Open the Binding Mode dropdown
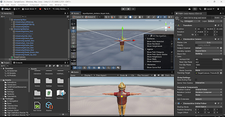 click(x=209, y=107)
